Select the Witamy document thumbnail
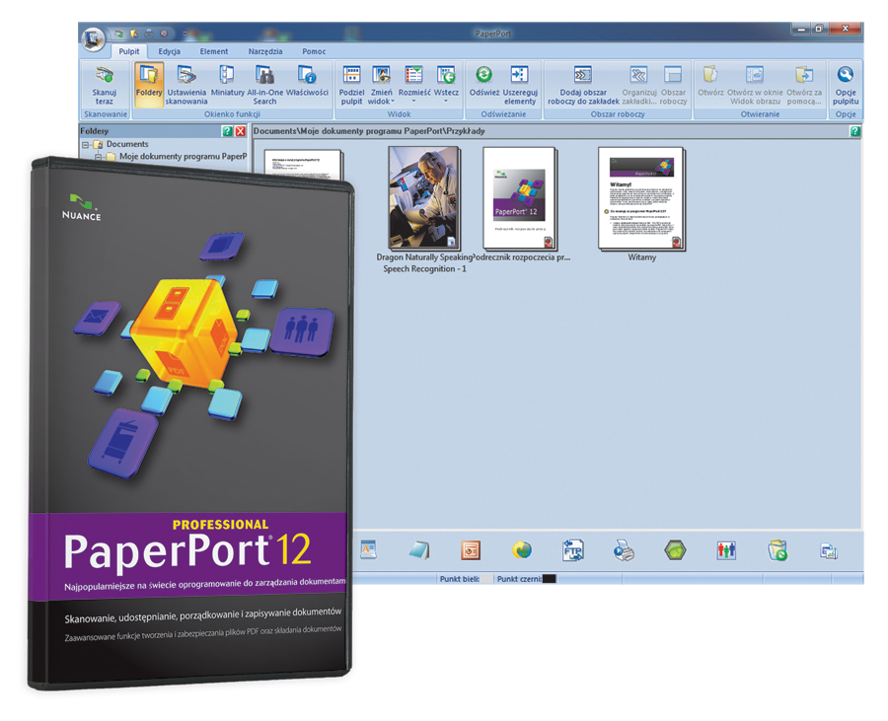Image resolution: width=888 pixels, height=721 pixels. [641, 198]
